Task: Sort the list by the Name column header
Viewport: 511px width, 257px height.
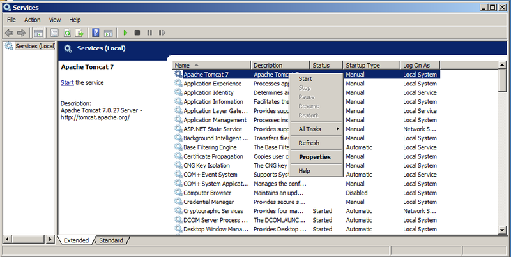Action: (211, 65)
